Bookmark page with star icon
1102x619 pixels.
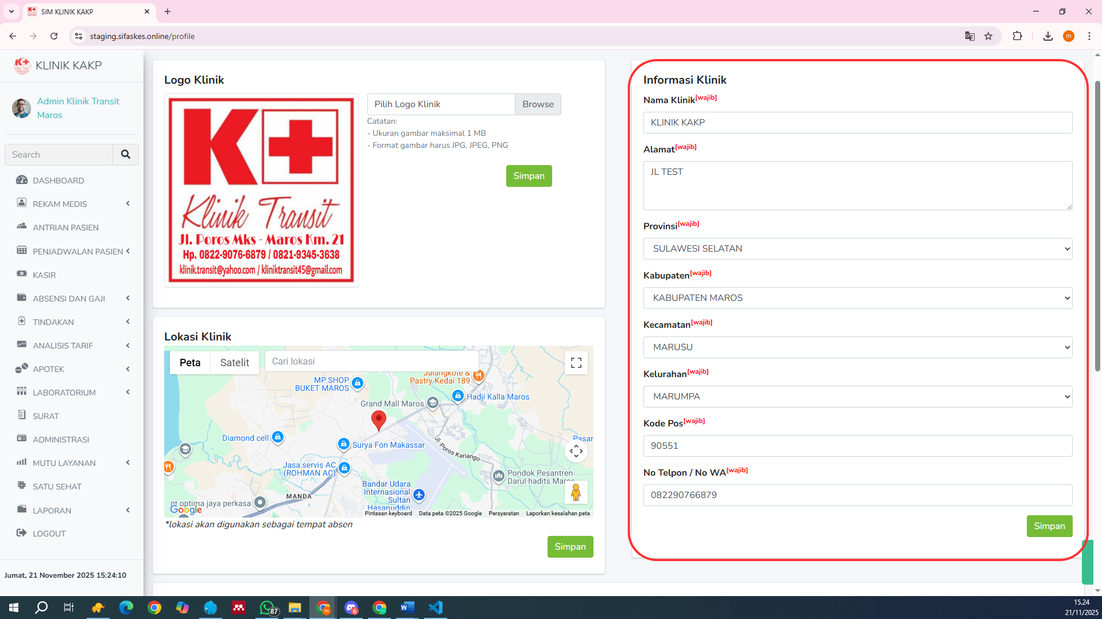pos(988,36)
